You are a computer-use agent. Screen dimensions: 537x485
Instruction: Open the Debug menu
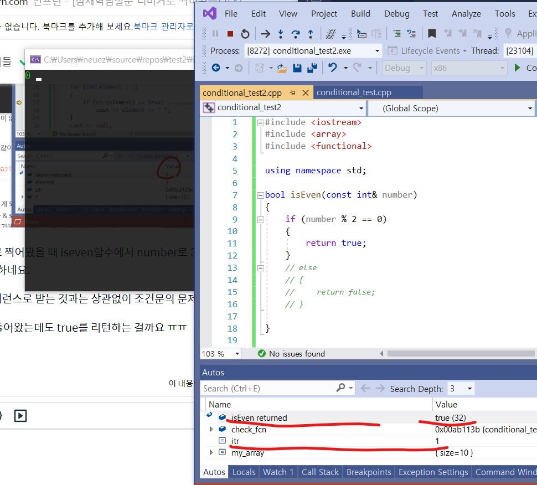coord(397,14)
